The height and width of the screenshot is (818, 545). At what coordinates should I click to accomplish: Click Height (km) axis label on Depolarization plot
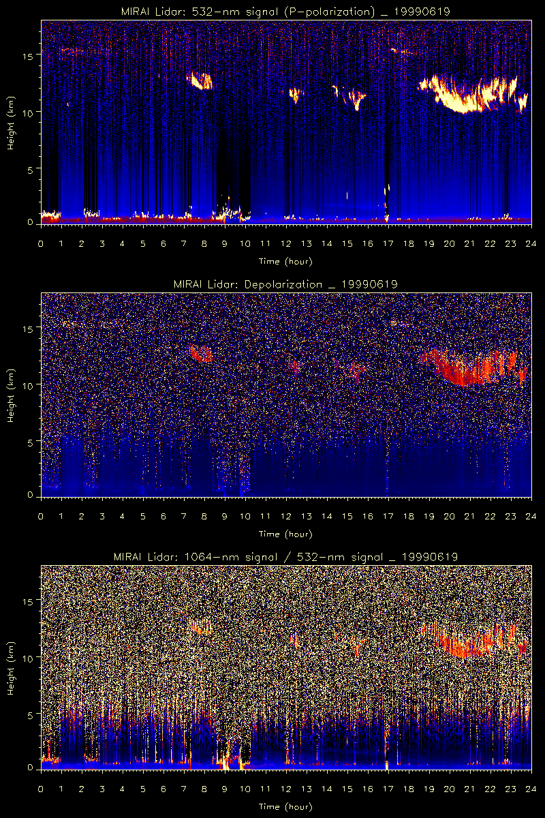(x=12, y=395)
